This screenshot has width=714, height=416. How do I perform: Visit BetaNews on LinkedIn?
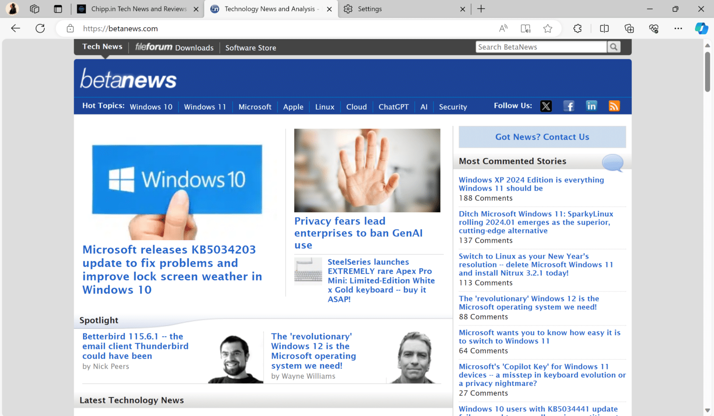tap(591, 106)
